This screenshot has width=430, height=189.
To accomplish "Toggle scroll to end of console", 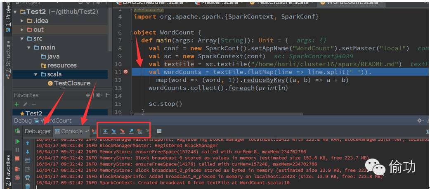I will pyautogui.click(x=27, y=169).
